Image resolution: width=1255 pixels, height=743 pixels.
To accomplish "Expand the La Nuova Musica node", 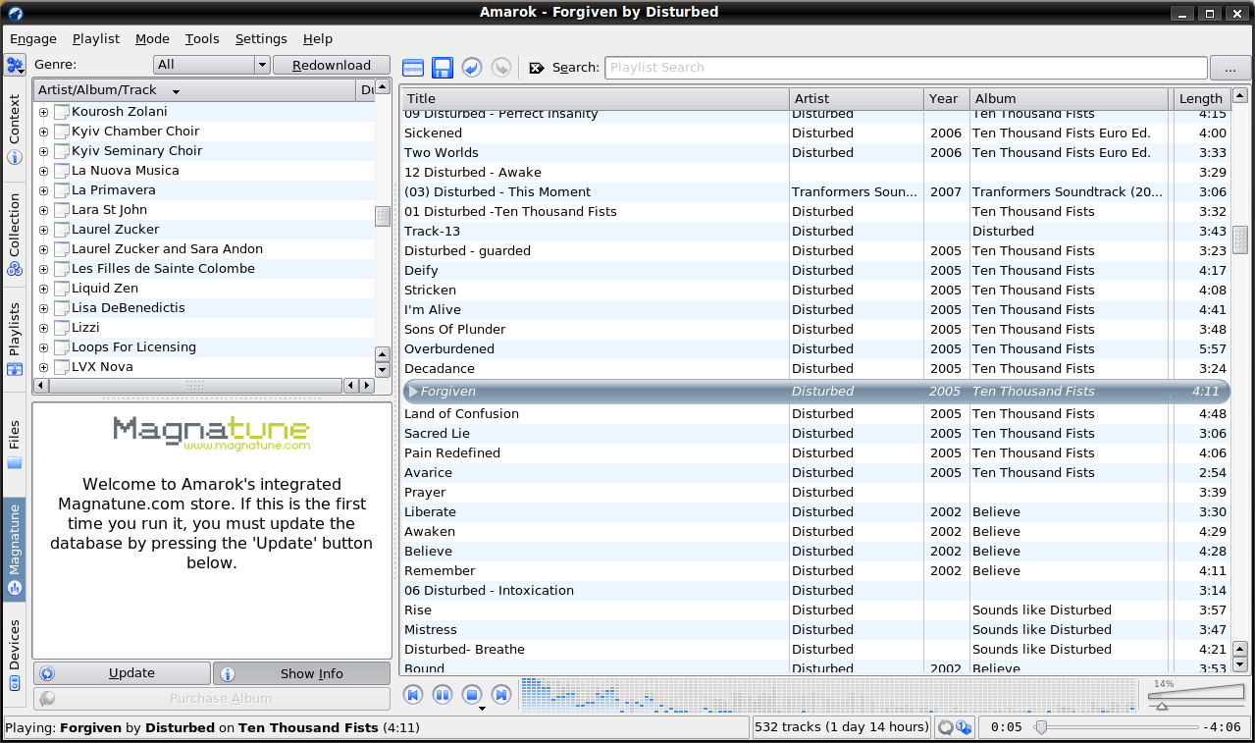I will [43, 171].
